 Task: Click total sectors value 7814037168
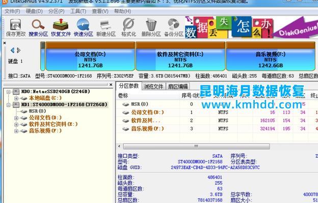pos(210,200)
